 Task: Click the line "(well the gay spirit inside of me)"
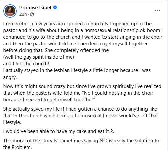39,57
